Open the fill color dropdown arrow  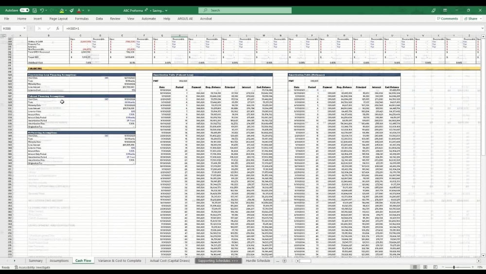click(x=66, y=10)
